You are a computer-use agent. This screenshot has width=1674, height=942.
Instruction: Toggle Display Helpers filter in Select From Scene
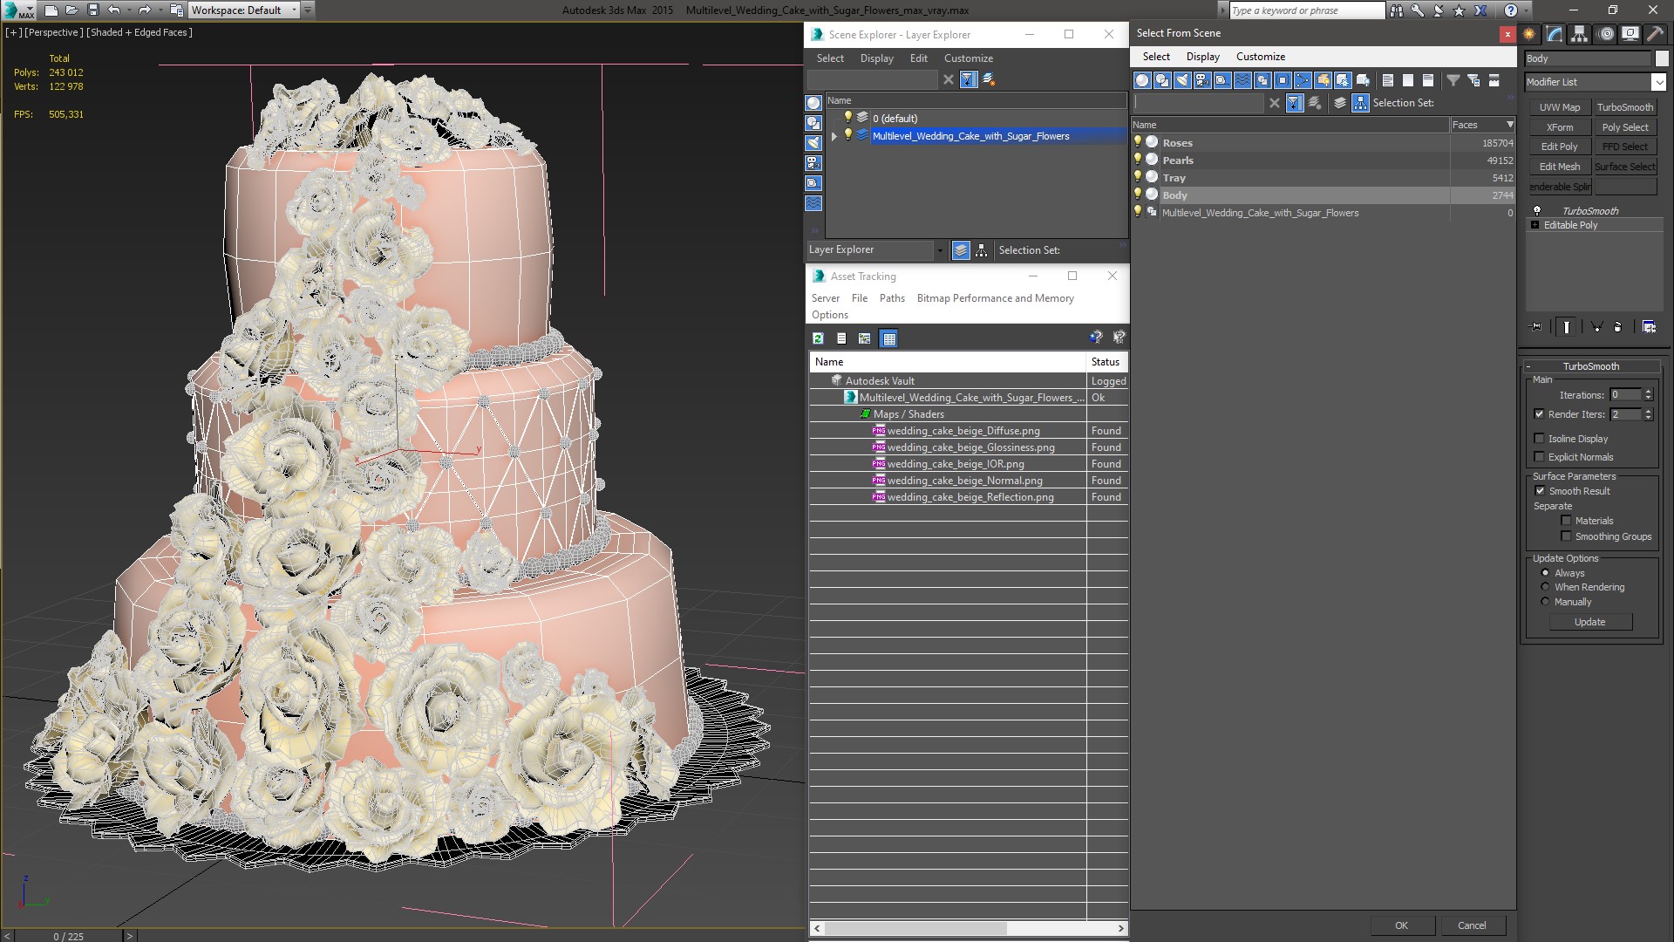(x=1222, y=80)
